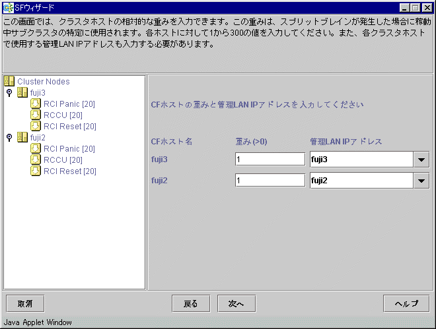Click the weight input field for fuji2
Viewport: 436px width, 329px height.
270,181
